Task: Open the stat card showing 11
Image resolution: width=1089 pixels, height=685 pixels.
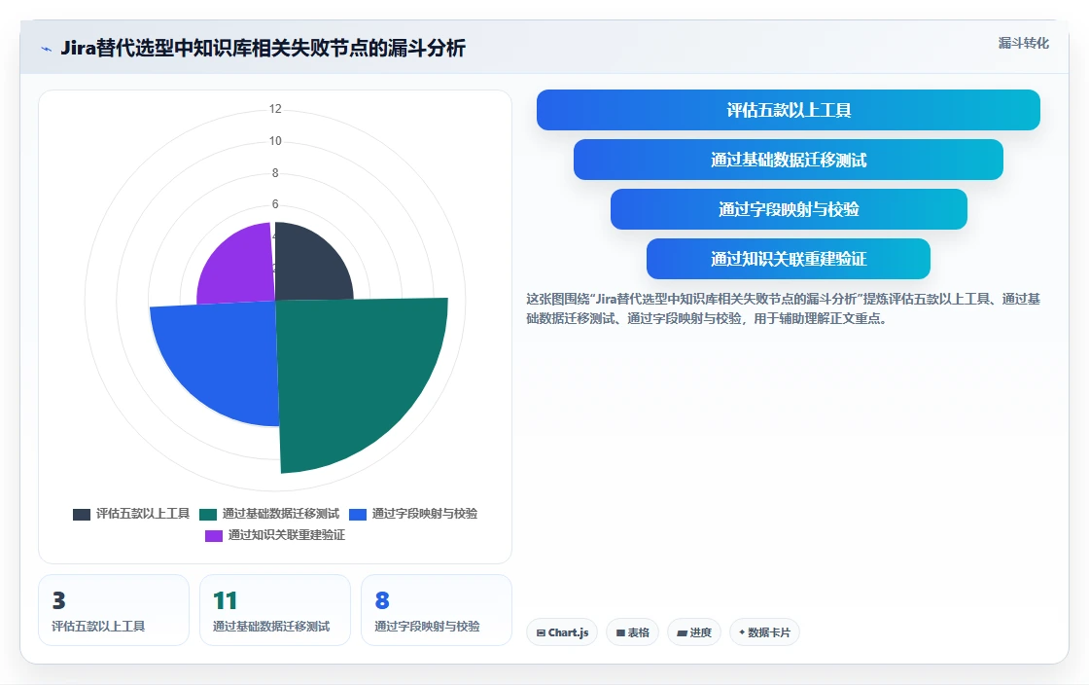Action: coord(275,610)
